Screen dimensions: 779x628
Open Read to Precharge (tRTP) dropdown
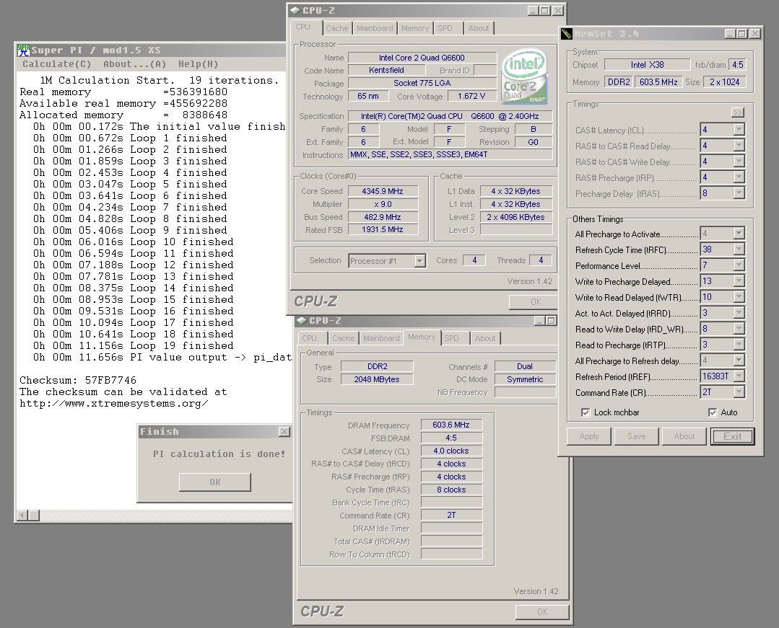(x=739, y=345)
